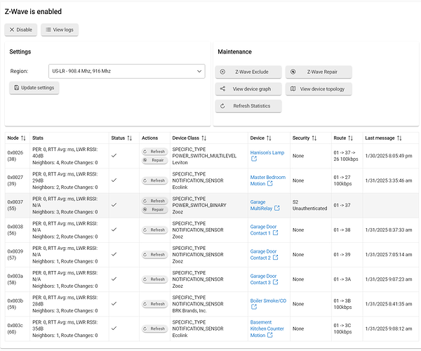Disable Z-Wave with the Disable button

click(20, 29)
